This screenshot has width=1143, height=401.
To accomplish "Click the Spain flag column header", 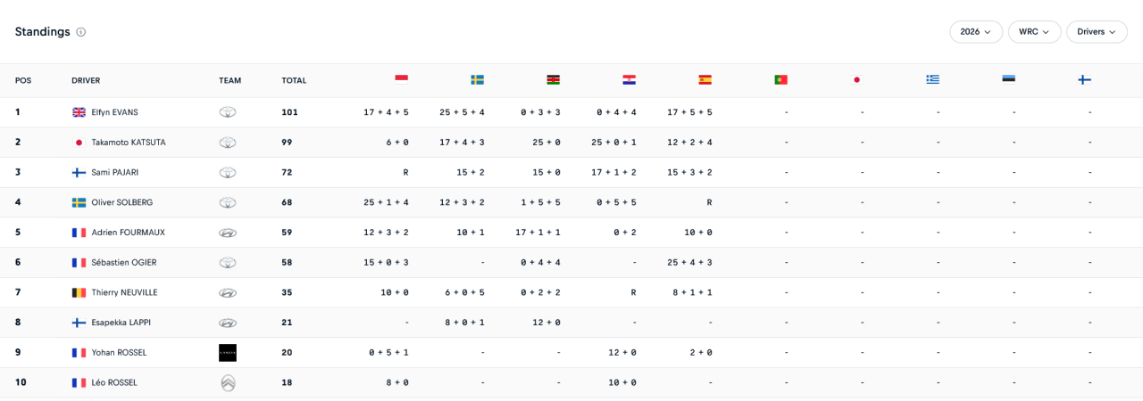I will tap(705, 79).
